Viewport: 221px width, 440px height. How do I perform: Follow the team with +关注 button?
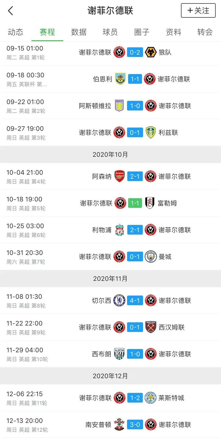[198, 11]
